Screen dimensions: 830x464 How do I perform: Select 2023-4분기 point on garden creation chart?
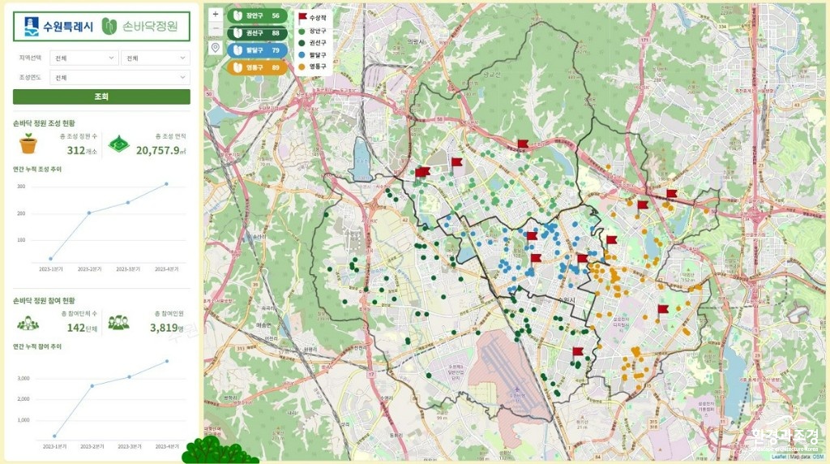coord(167,184)
